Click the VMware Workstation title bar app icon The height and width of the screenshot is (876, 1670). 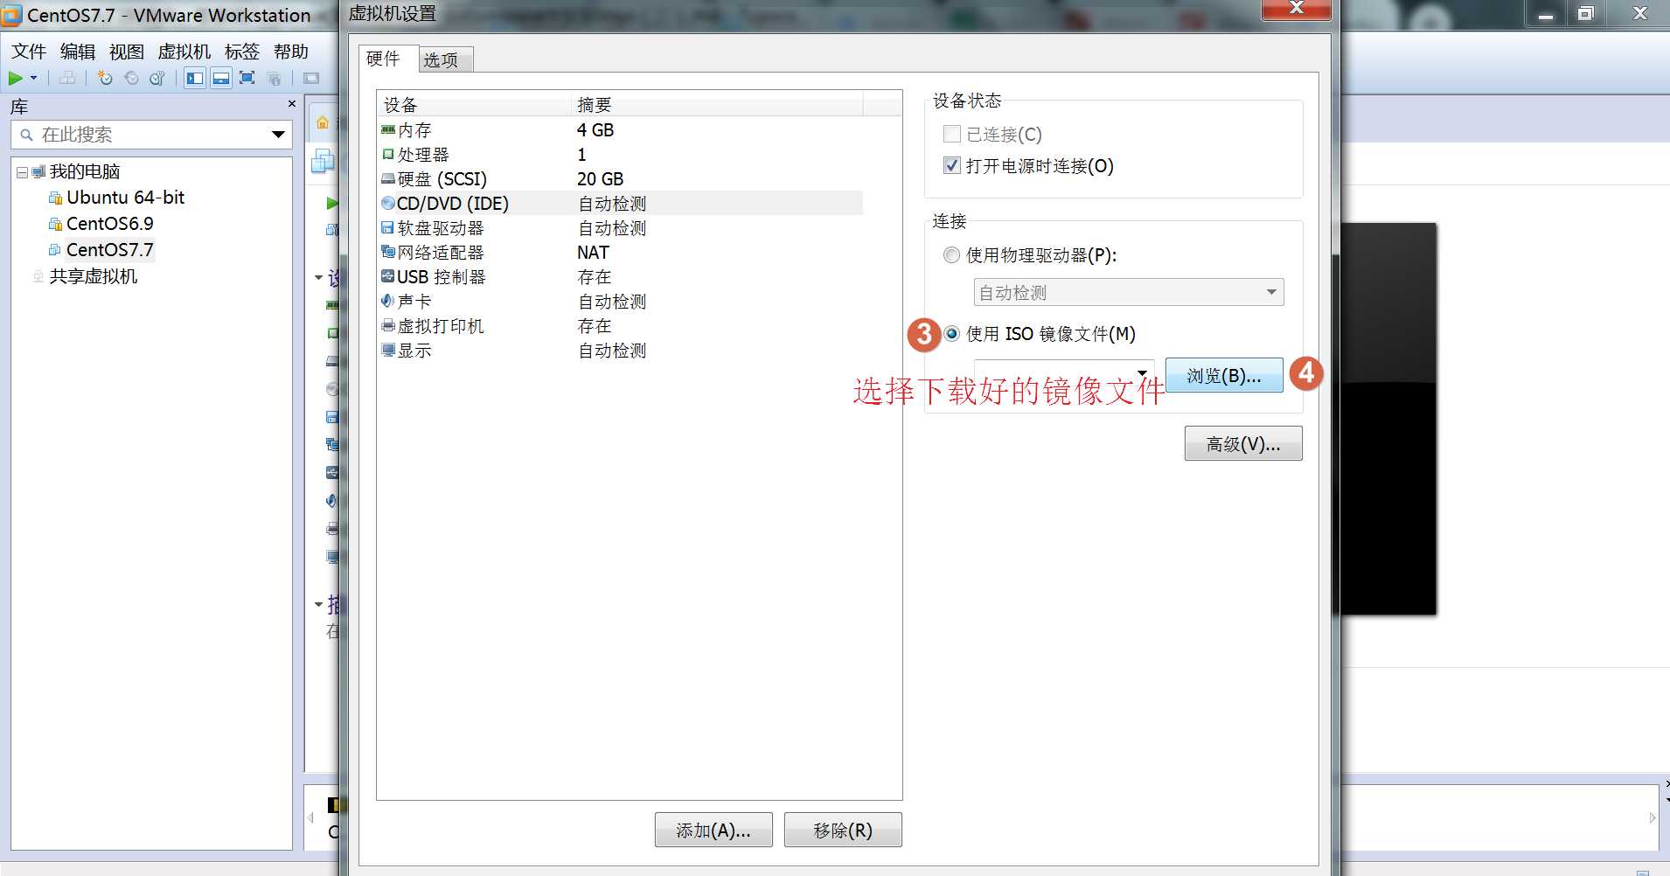point(12,15)
